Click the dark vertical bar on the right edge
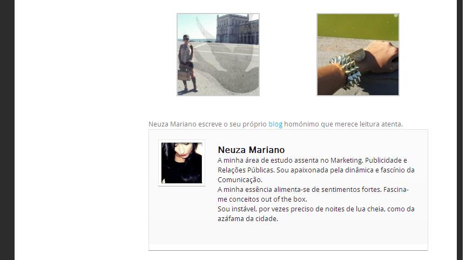 tap(461, 130)
